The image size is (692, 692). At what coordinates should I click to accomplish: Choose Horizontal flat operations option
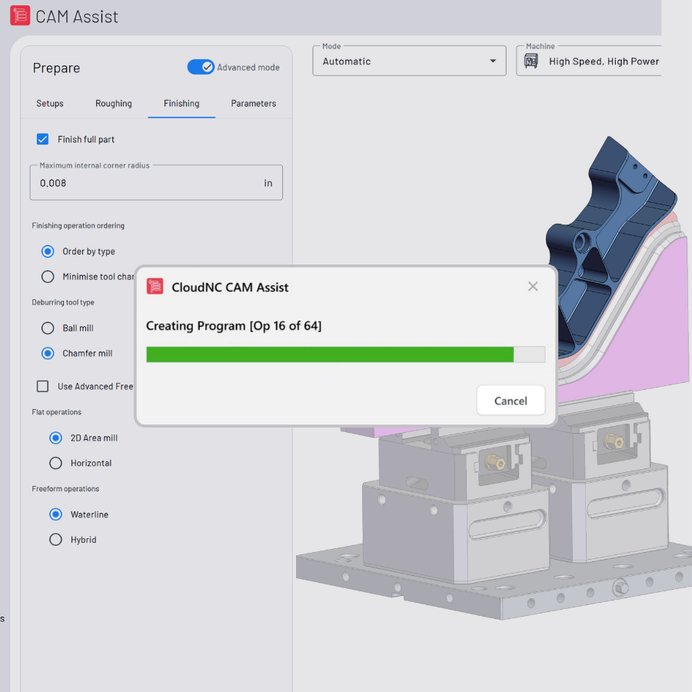pyautogui.click(x=55, y=463)
